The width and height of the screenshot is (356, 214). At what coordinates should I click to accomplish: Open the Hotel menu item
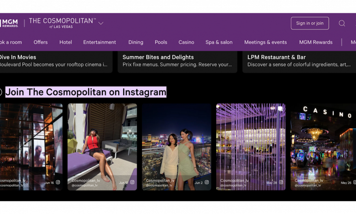click(x=66, y=42)
